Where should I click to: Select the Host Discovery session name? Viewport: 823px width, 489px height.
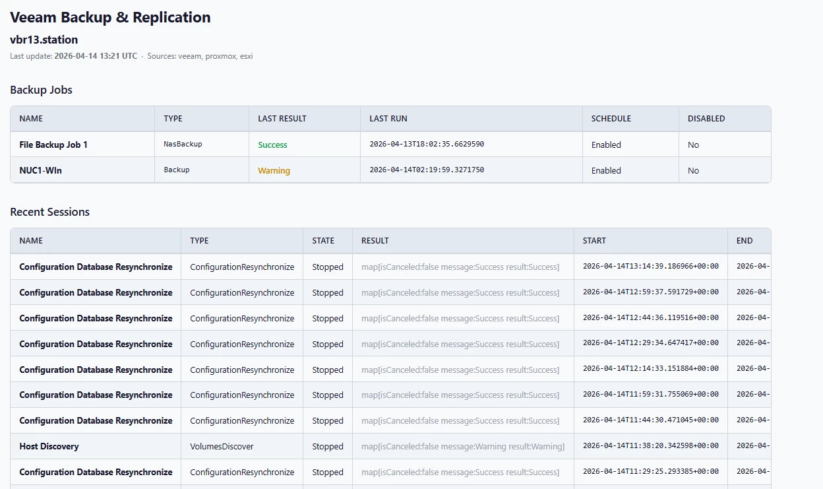point(49,446)
